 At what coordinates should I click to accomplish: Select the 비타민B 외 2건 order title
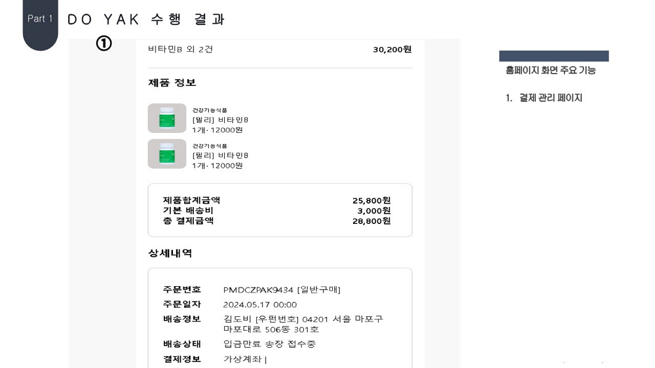click(x=181, y=49)
